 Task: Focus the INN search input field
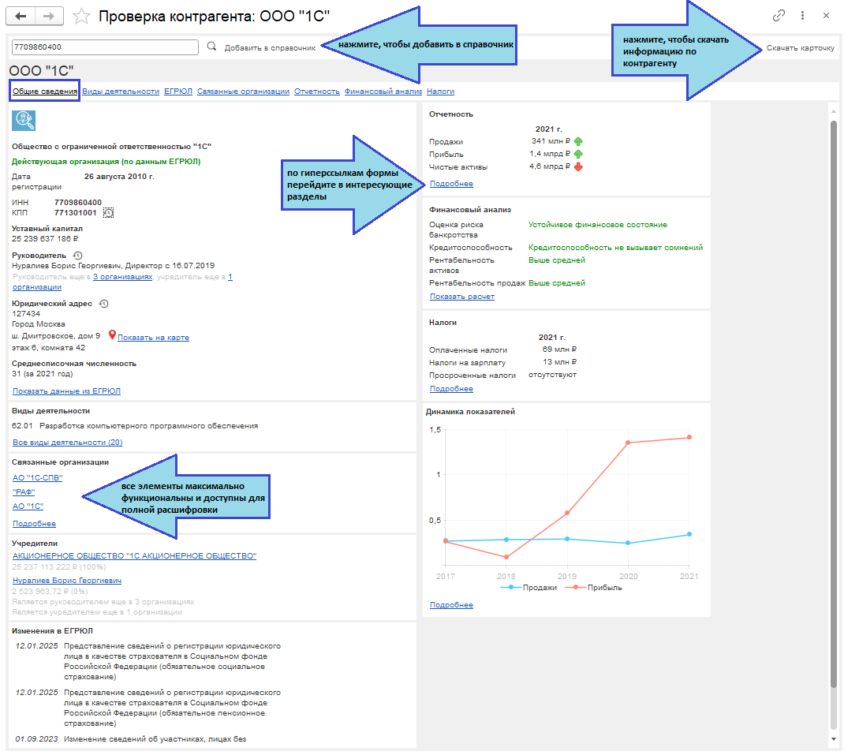tap(105, 47)
